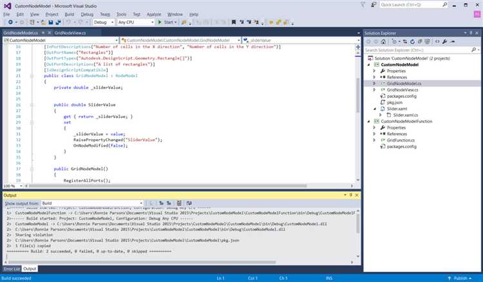Click Go to Previous Message icon in Output
Viewport: 483px width, 282px height.
click(161, 203)
